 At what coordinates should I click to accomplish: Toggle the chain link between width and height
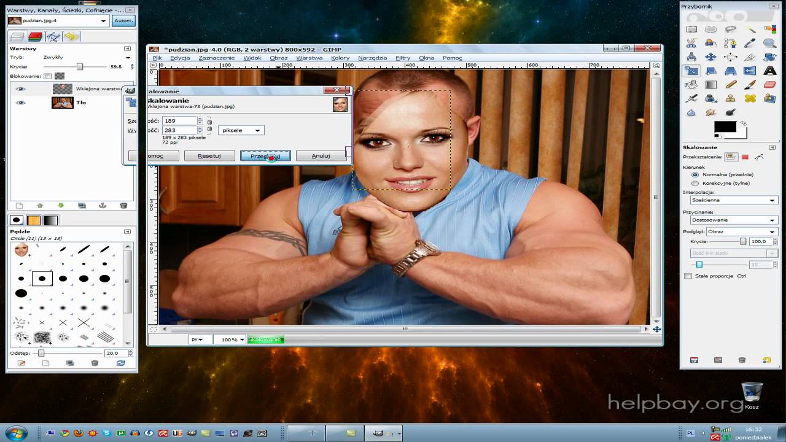(x=209, y=125)
